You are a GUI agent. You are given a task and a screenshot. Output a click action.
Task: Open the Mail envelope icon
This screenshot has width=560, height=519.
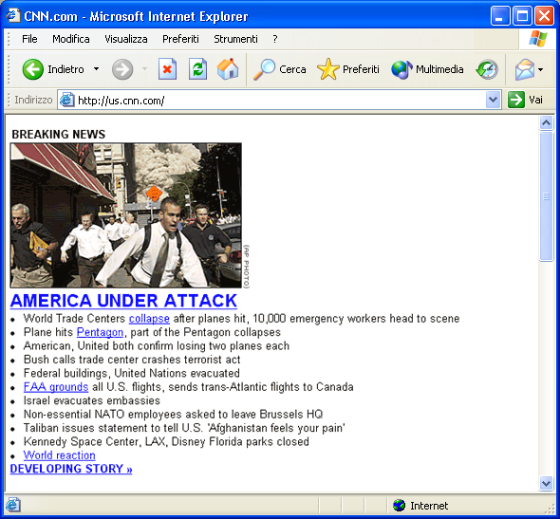[525, 69]
